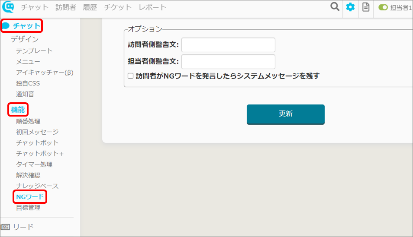The width and height of the screenshot is (413, 237).
Task: Focus the 訪問者側警告文 input field
Action: point(228,45)
